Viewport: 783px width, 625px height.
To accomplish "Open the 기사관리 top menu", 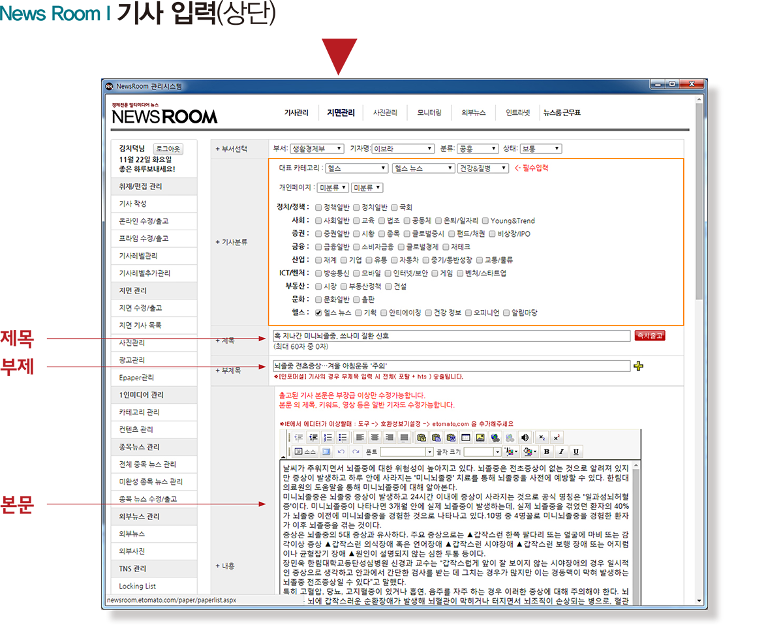I will click(296, 113).
